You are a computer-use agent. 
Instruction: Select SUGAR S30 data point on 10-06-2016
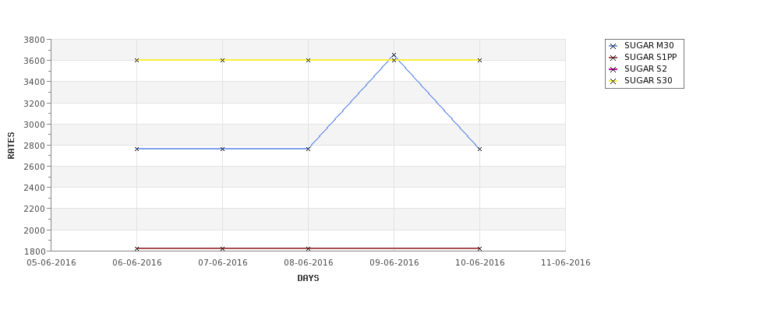point(480,60)
